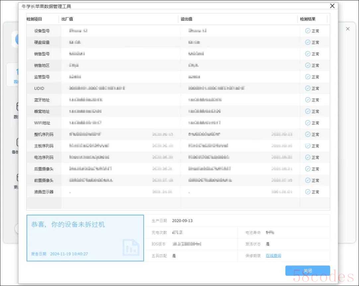359x286 pixels.
Task: Close the background window with its X
Action: tap(348, 29)
